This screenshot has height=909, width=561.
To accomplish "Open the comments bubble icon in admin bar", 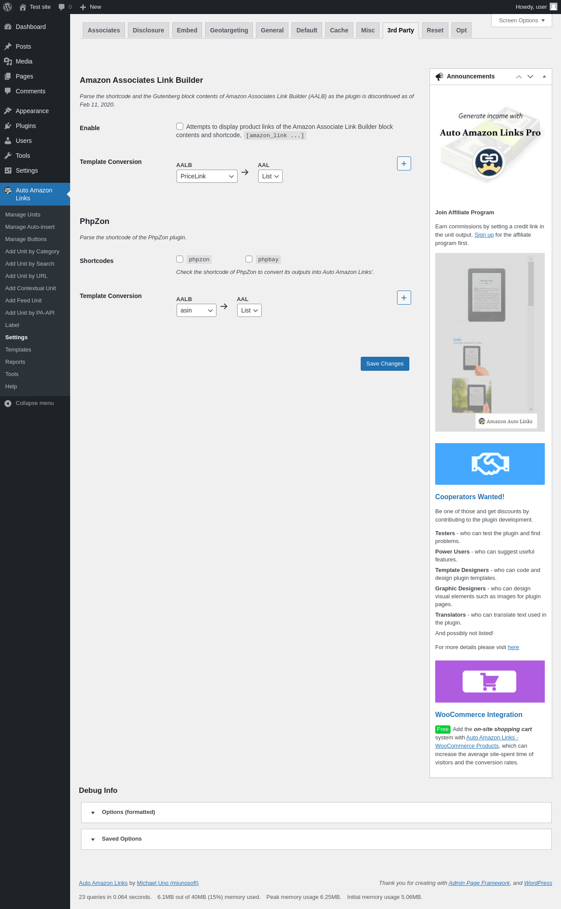I will [x=61, y=7].
